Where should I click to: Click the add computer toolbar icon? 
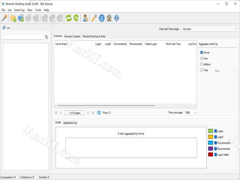[x=21, y=18]
